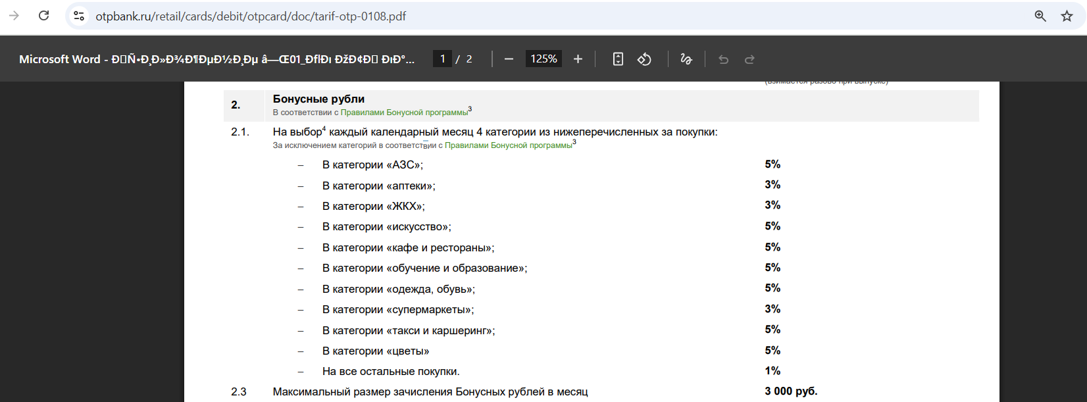
Task: Rotate the PDF counterclockwise
Action: (x=644, y=59)
